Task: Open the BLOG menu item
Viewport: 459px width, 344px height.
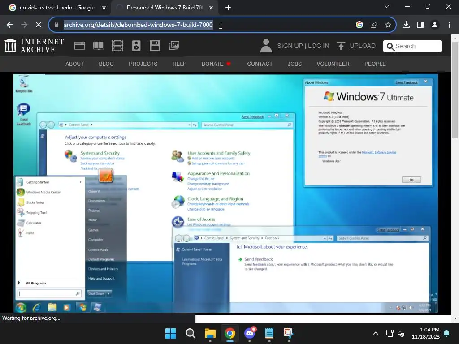Action: (106, 64)
